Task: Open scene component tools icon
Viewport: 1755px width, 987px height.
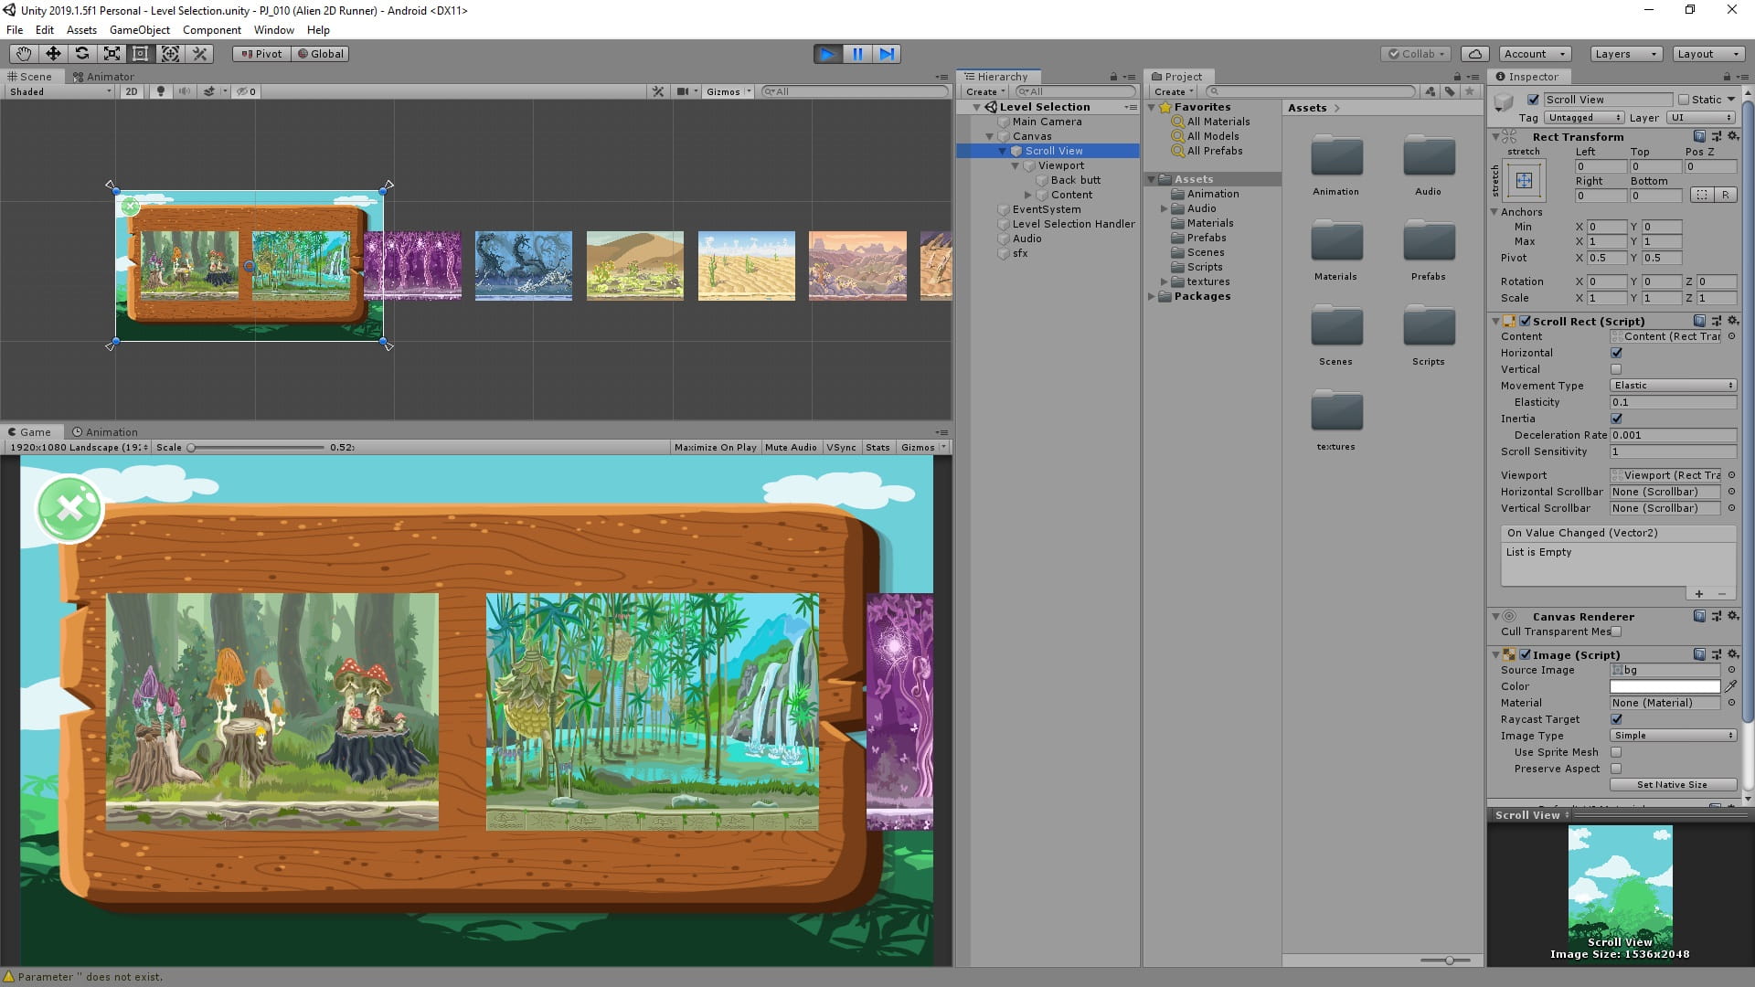Action: 658,91
